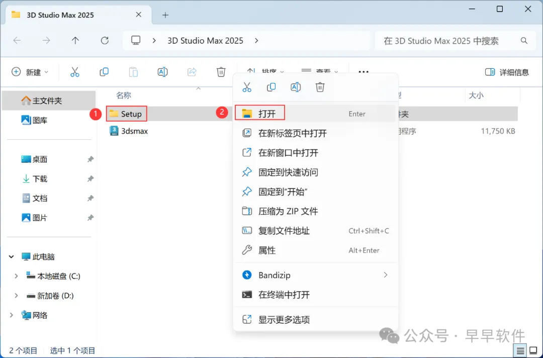Click the Copy icon in the main toolbar
543x358 pixels.
pyautogui.click(x=104, y=72)
